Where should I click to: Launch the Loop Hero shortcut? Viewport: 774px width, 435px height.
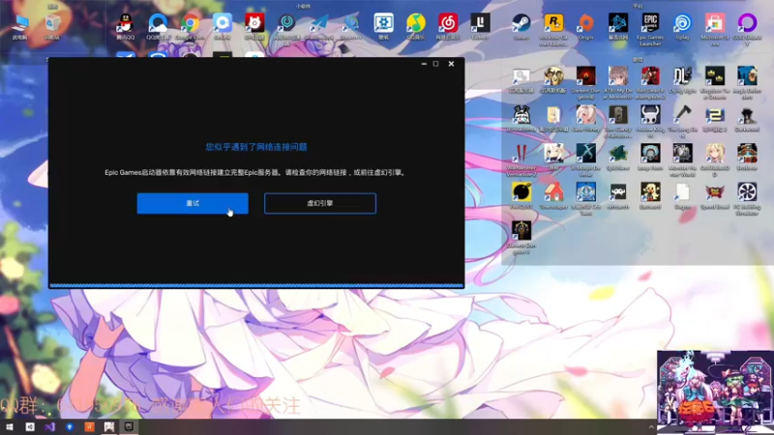click(650, 157)
